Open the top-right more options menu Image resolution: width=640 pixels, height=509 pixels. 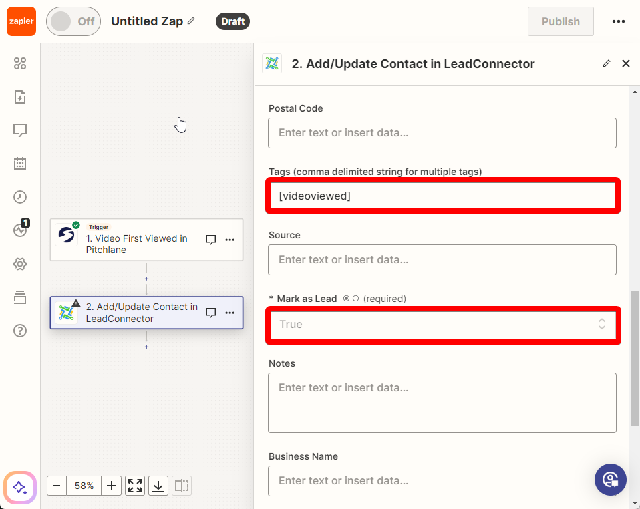point(619,21)
